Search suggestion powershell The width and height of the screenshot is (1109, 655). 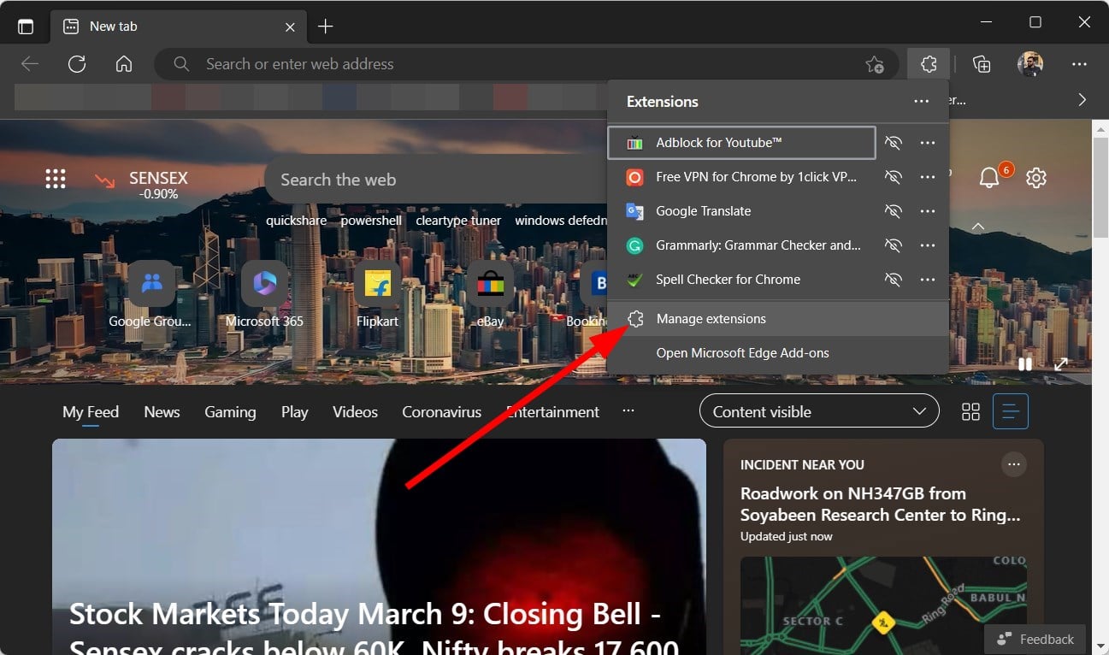click(x=371, y=221)
